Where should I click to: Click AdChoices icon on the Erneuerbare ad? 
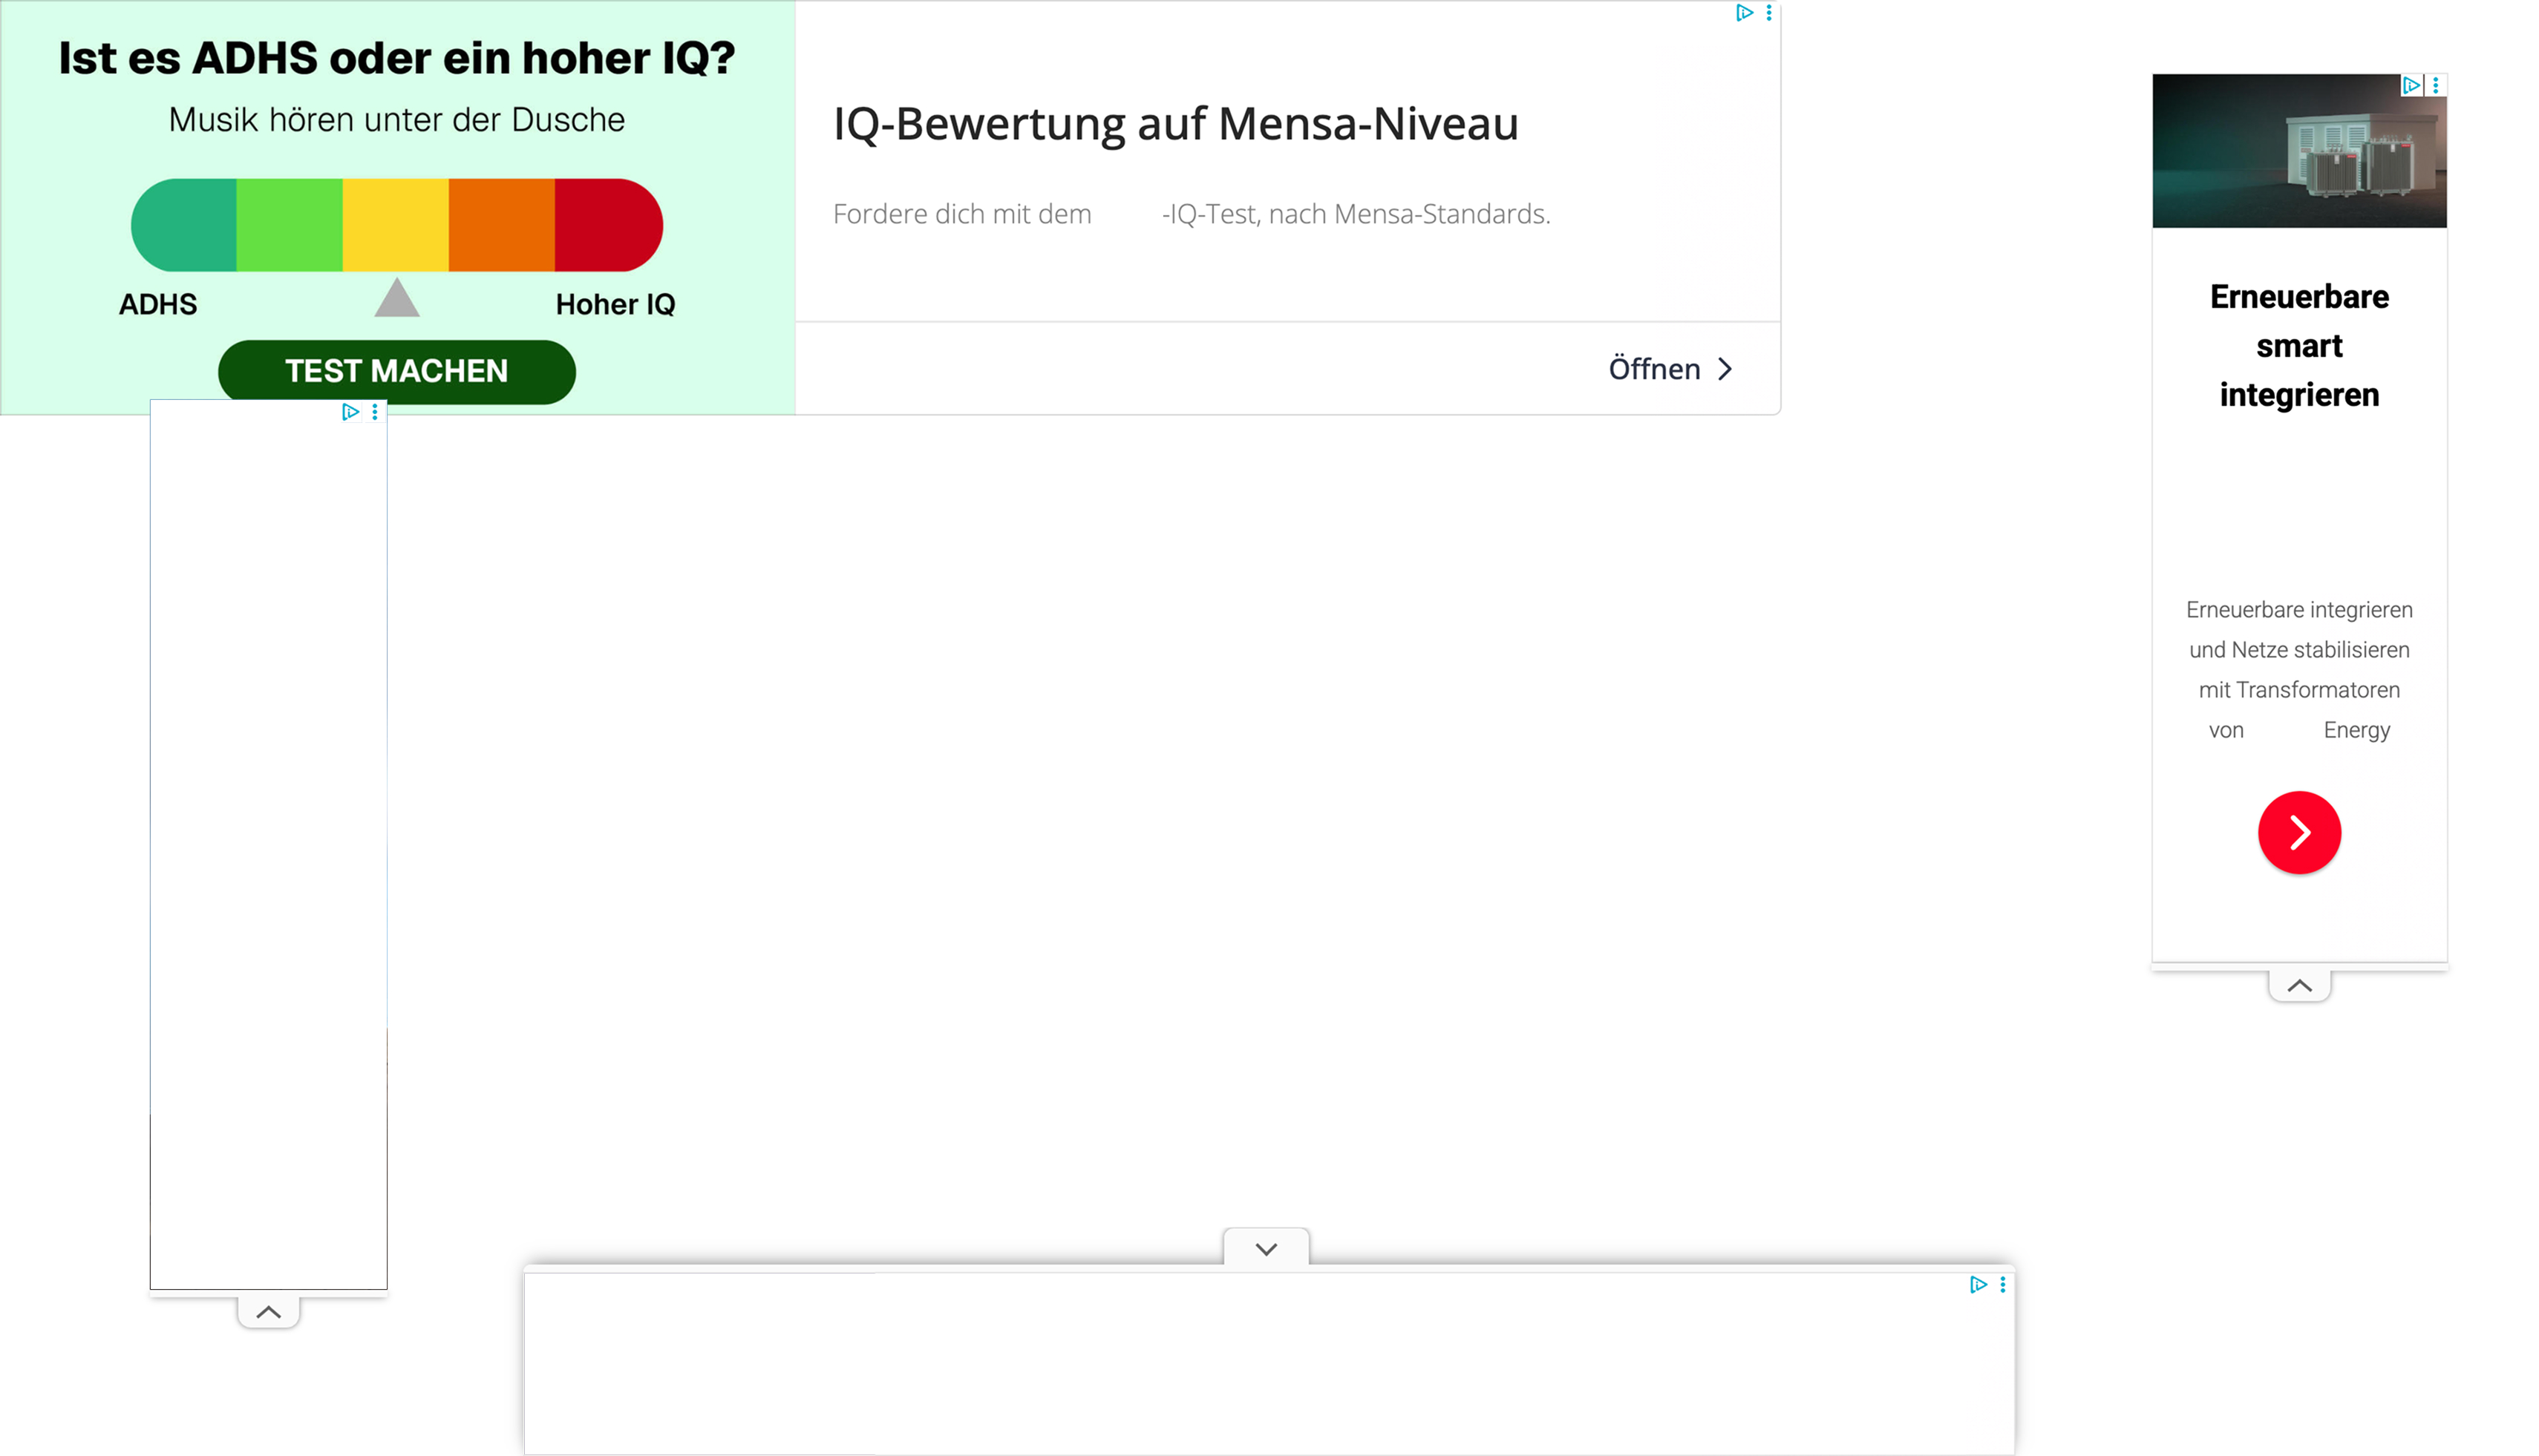pyautogui.click(x=2411, y=86)
